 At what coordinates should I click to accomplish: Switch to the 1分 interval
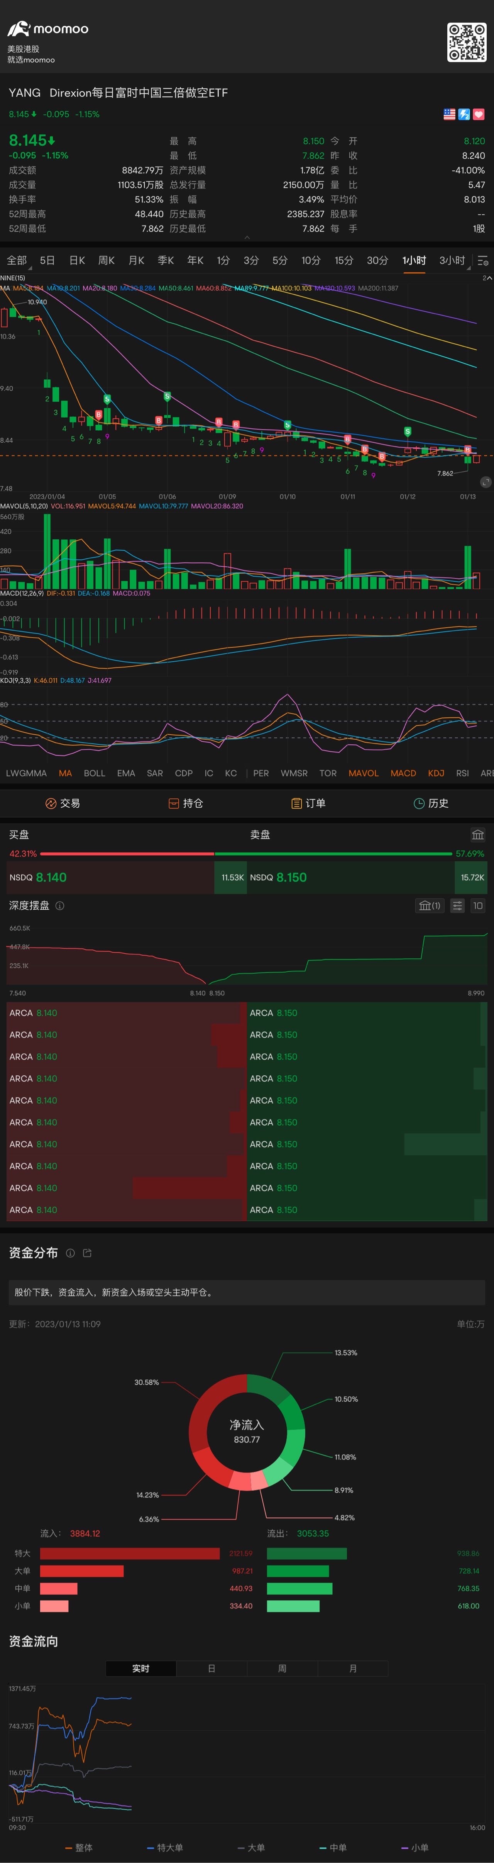(x=223, y=260)
